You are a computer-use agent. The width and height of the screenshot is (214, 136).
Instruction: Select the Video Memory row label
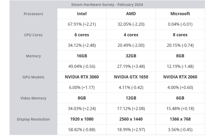33,98
